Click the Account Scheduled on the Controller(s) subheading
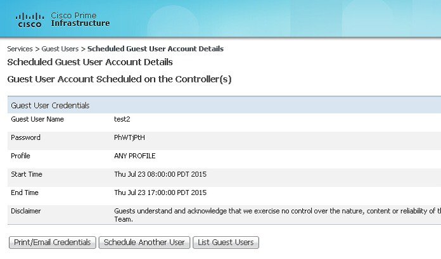This screenshot has height=259, width=441. (119, 80)
